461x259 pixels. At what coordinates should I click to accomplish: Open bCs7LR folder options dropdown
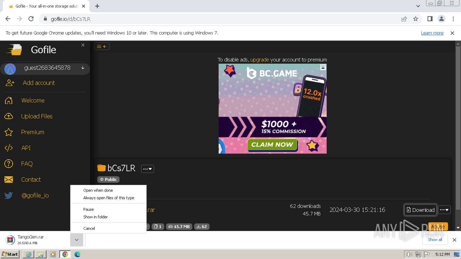(x=148, y=169)
